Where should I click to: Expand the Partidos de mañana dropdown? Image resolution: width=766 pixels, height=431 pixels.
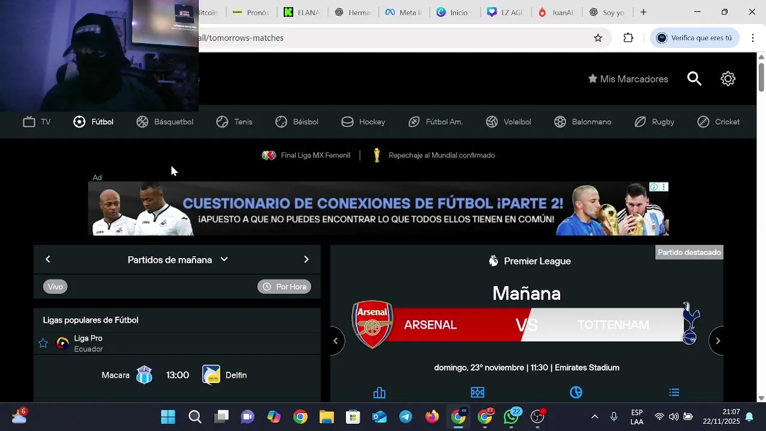point(178,260)
